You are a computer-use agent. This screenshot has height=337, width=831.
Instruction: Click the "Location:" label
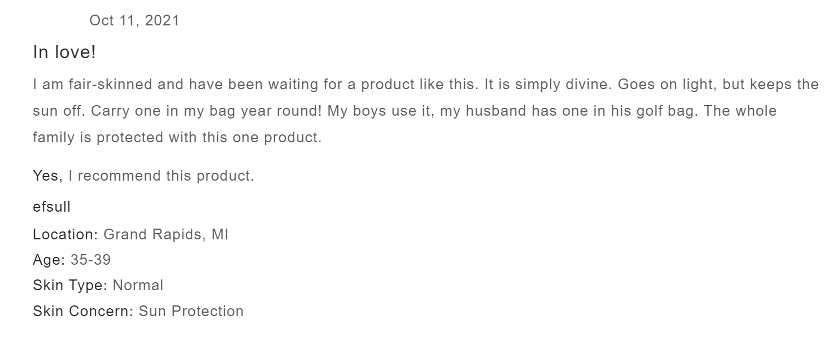click(66, 234)
